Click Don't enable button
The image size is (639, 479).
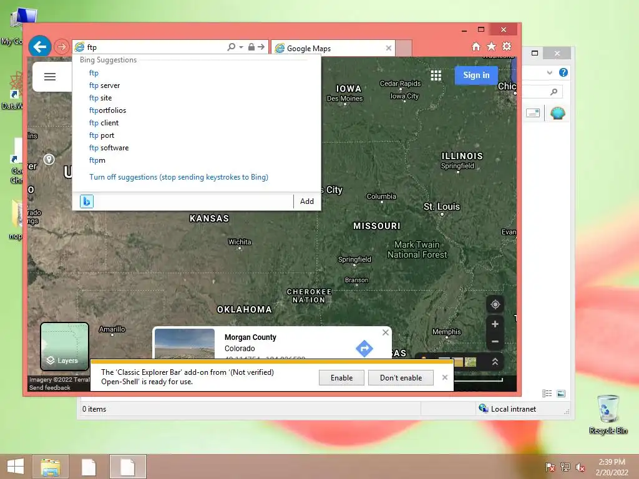[x=401, y=377]
